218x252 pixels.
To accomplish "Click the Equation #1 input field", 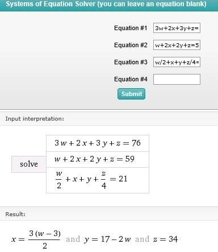I will 177,28.
